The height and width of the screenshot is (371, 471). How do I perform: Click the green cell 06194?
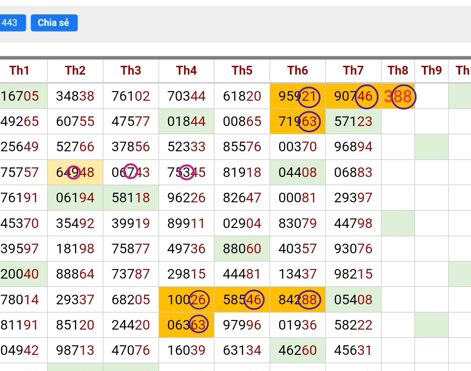(x=75, y=198)
